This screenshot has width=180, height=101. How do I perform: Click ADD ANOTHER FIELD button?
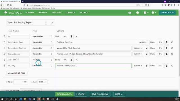coord(17,73)
